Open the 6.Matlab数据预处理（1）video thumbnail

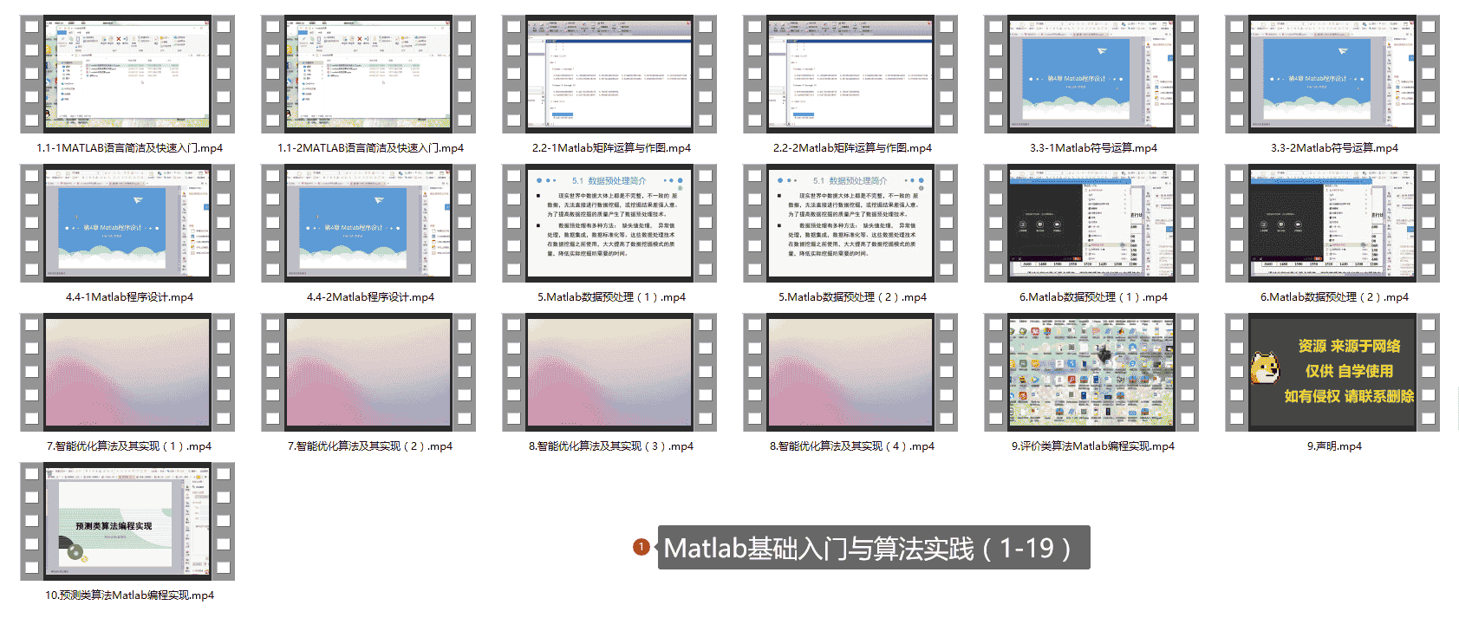1091,223
